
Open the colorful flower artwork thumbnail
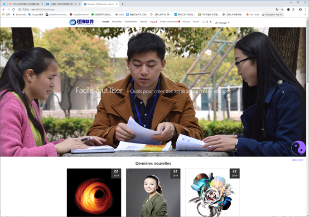(213, 193)
